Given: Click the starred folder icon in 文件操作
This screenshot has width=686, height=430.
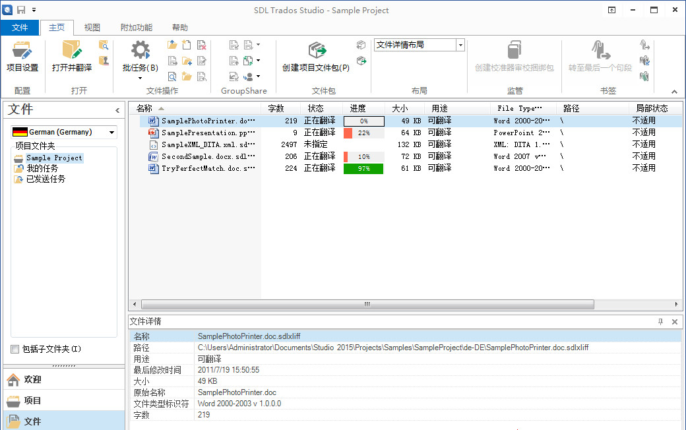Looking at the screenshot, I should click(x=187, y=77).
